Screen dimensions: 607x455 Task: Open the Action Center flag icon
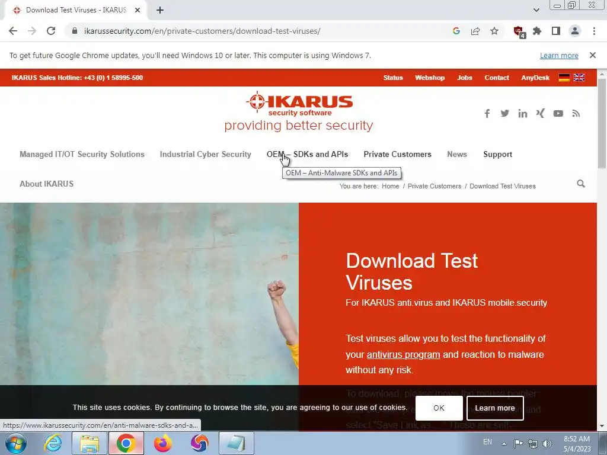pos(518,443)
